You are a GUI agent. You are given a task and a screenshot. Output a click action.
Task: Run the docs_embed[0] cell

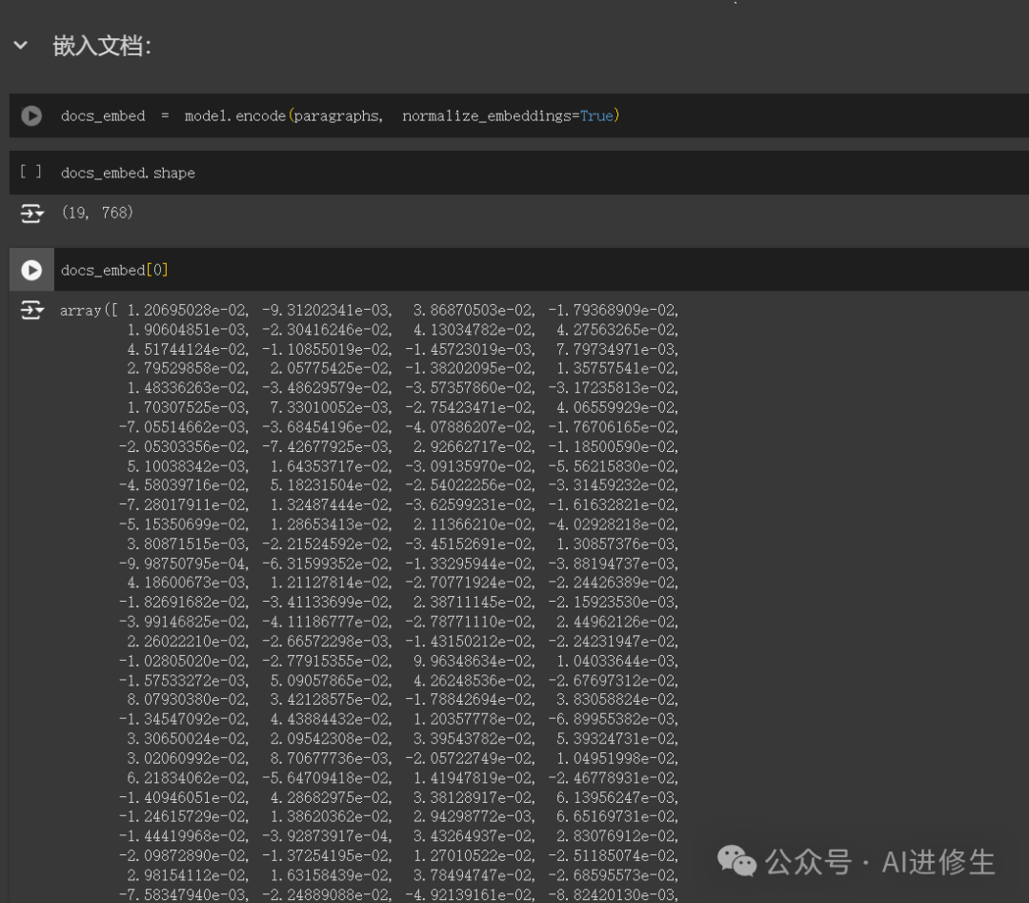tap(31, 270)
